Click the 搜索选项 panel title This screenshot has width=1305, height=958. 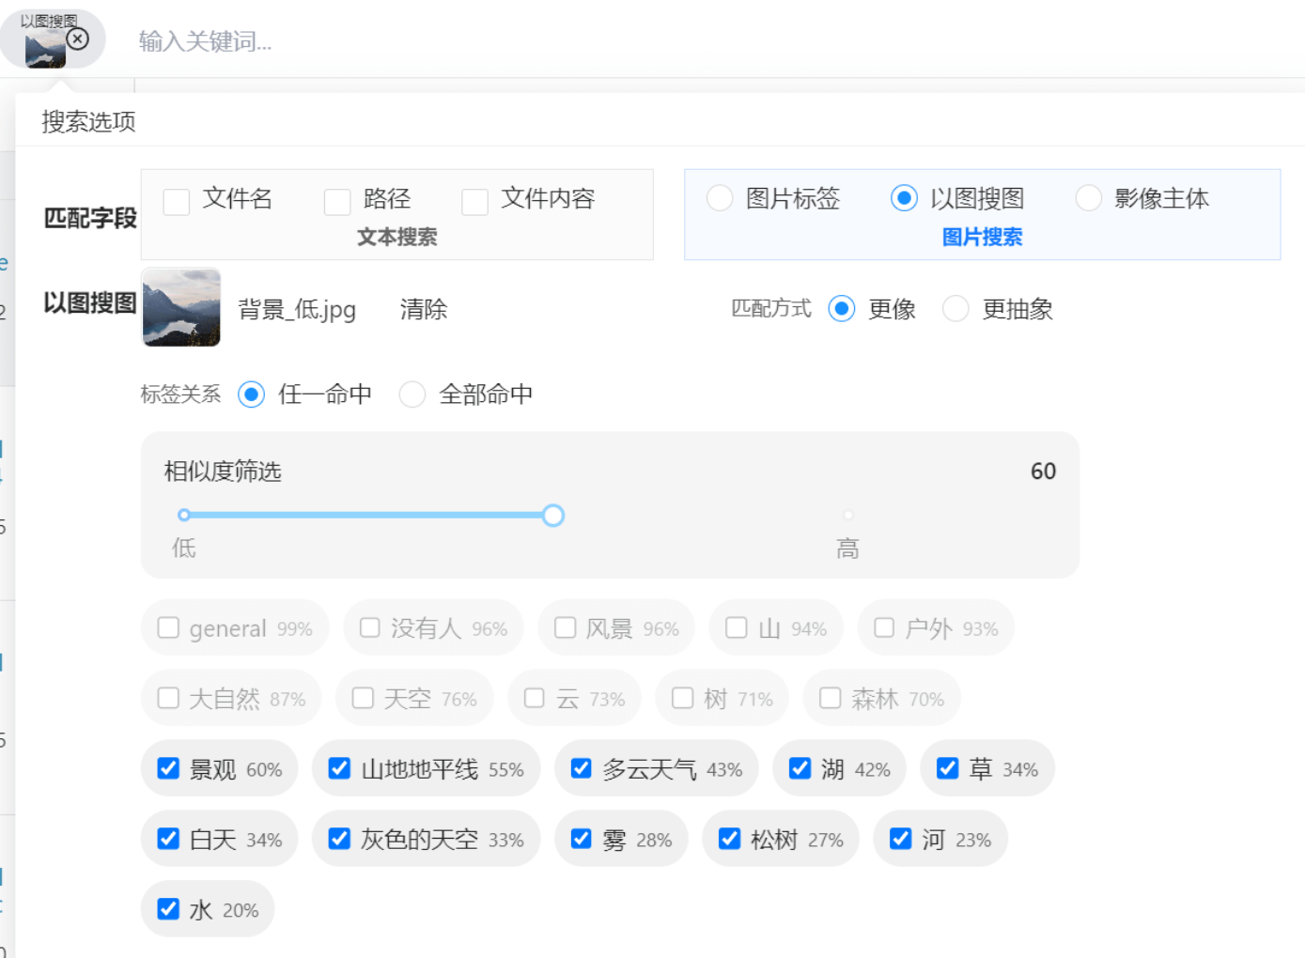pyautogui.click(x=89, y=121)
